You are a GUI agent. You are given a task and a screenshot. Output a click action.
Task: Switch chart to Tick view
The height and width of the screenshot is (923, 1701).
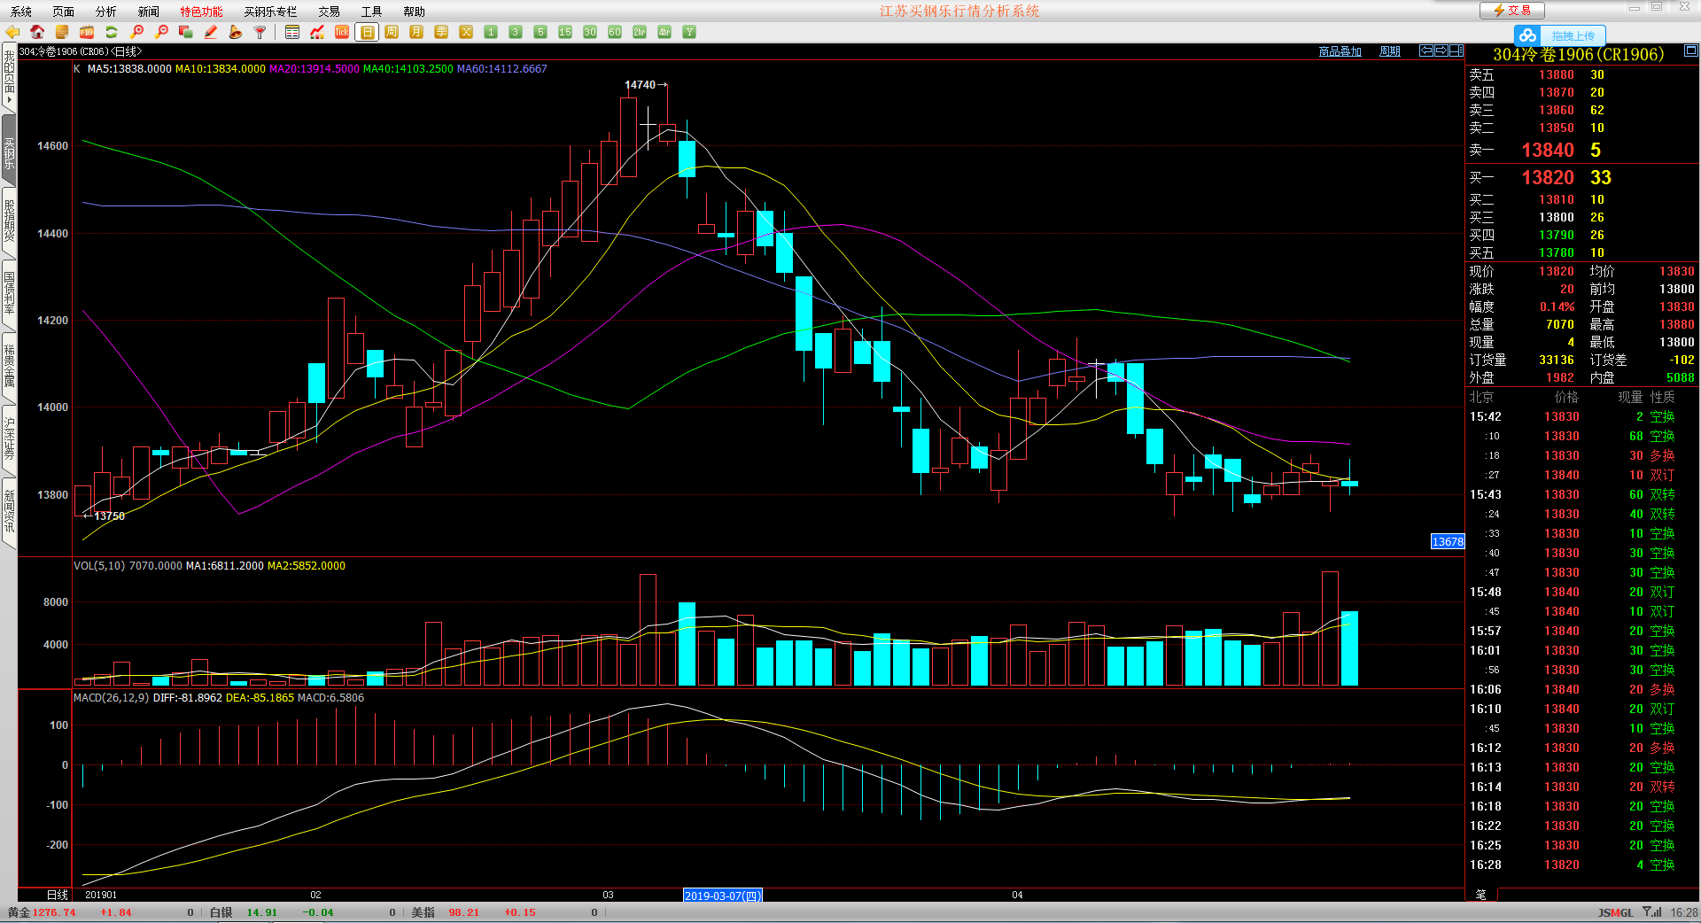(x=342, y=33)
